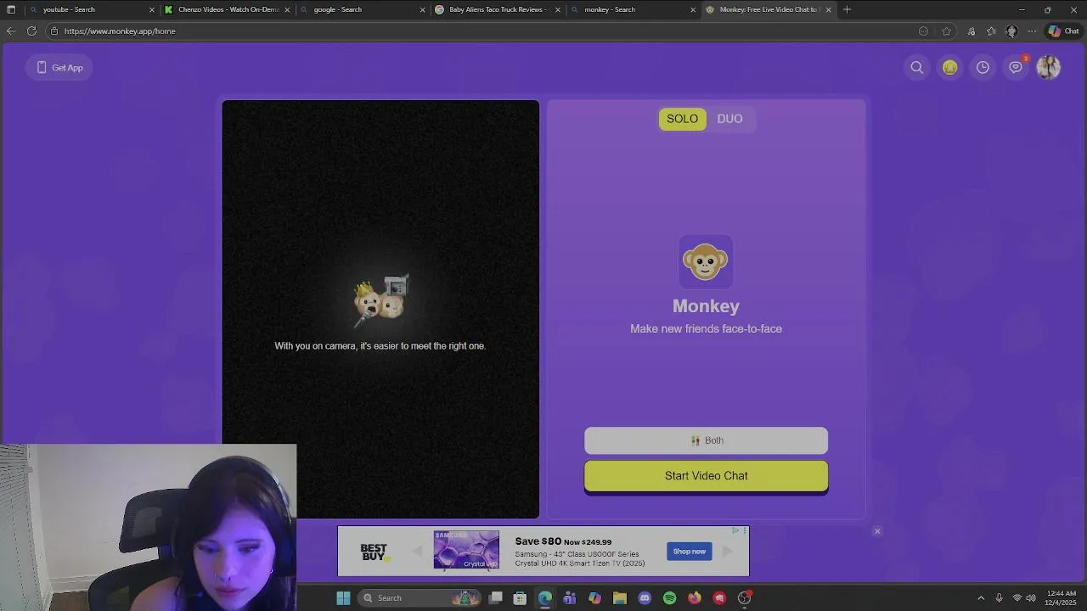Click the ad next arrow
This screenshot has height=611, width=1087.
point(728,552)
